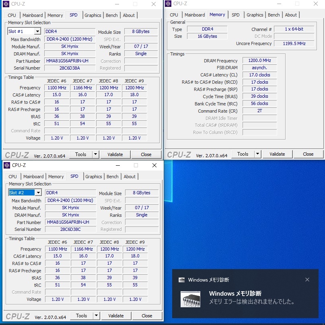Click Week/Year 07 / 17 in Slot #2 window
The image size is (325, 325).
[142, 208]
